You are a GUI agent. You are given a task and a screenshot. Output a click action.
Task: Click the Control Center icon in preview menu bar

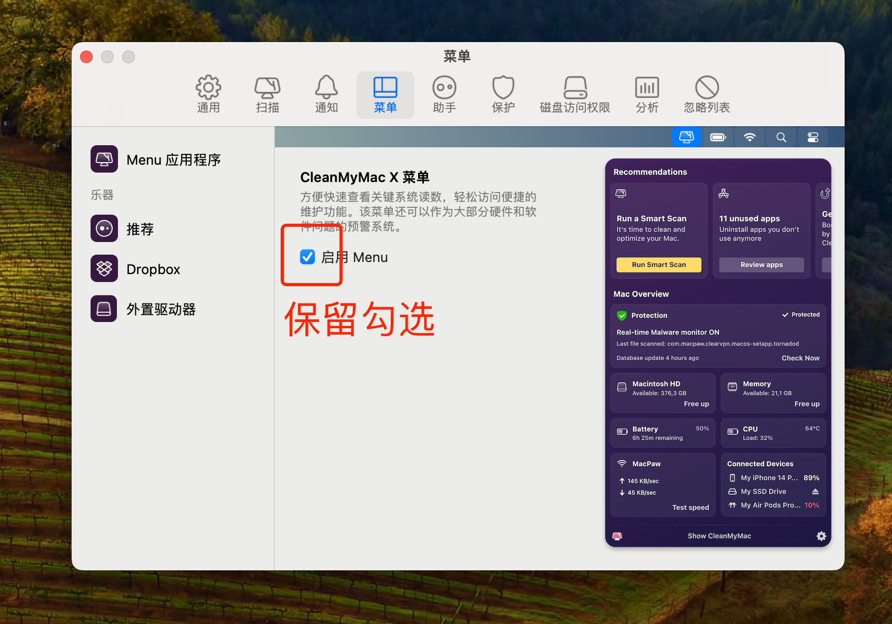[813, 137]
